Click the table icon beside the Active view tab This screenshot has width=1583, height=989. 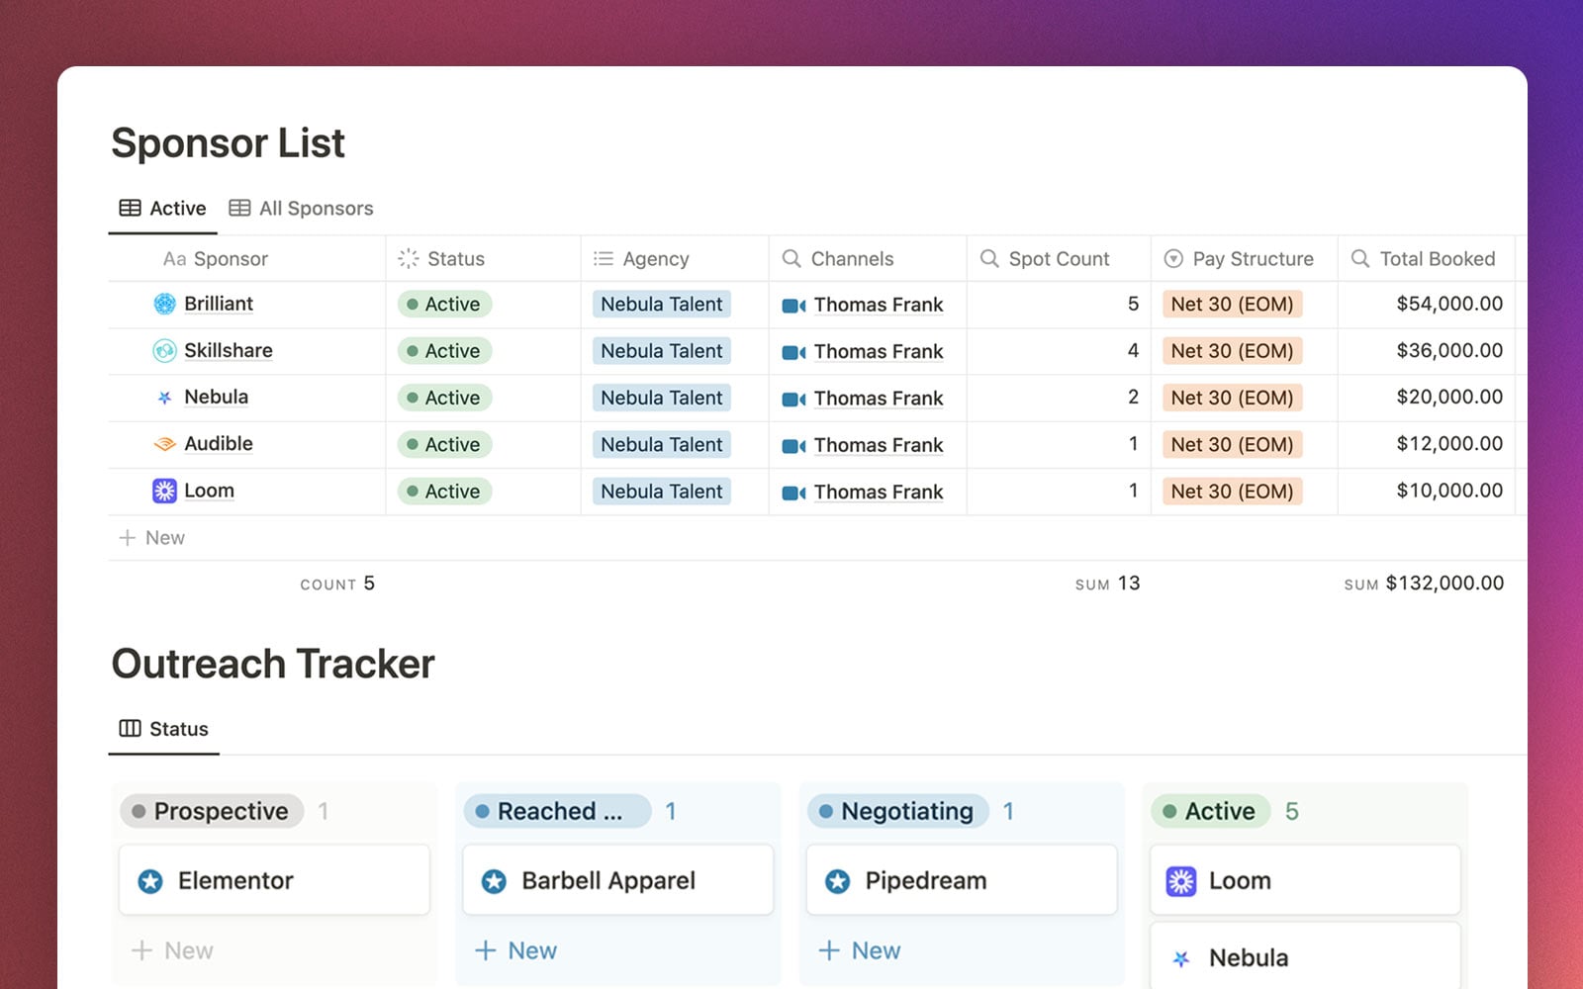click(131, 208)
